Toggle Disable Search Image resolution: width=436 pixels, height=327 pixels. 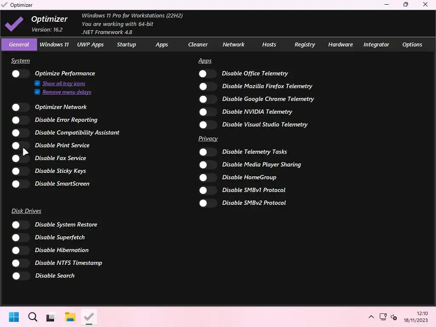click(x=21, y=276)
